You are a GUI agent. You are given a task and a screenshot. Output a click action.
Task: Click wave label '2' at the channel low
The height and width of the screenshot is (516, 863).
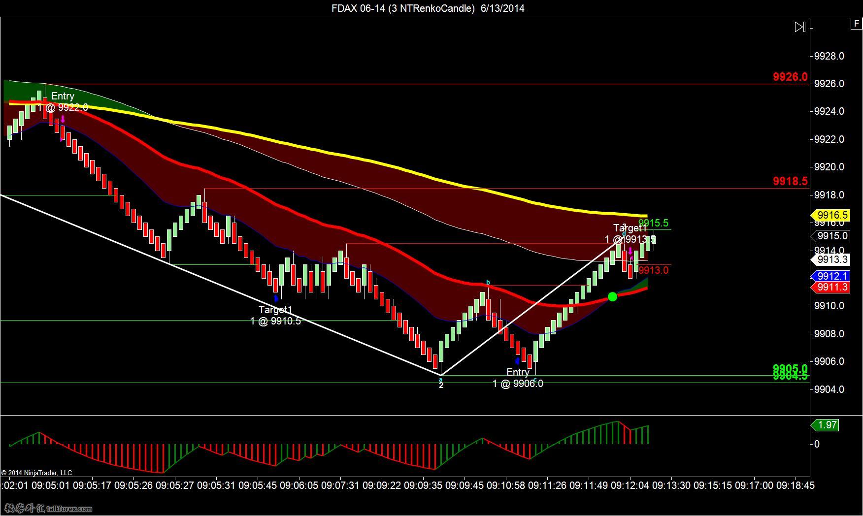pos(441,386)
